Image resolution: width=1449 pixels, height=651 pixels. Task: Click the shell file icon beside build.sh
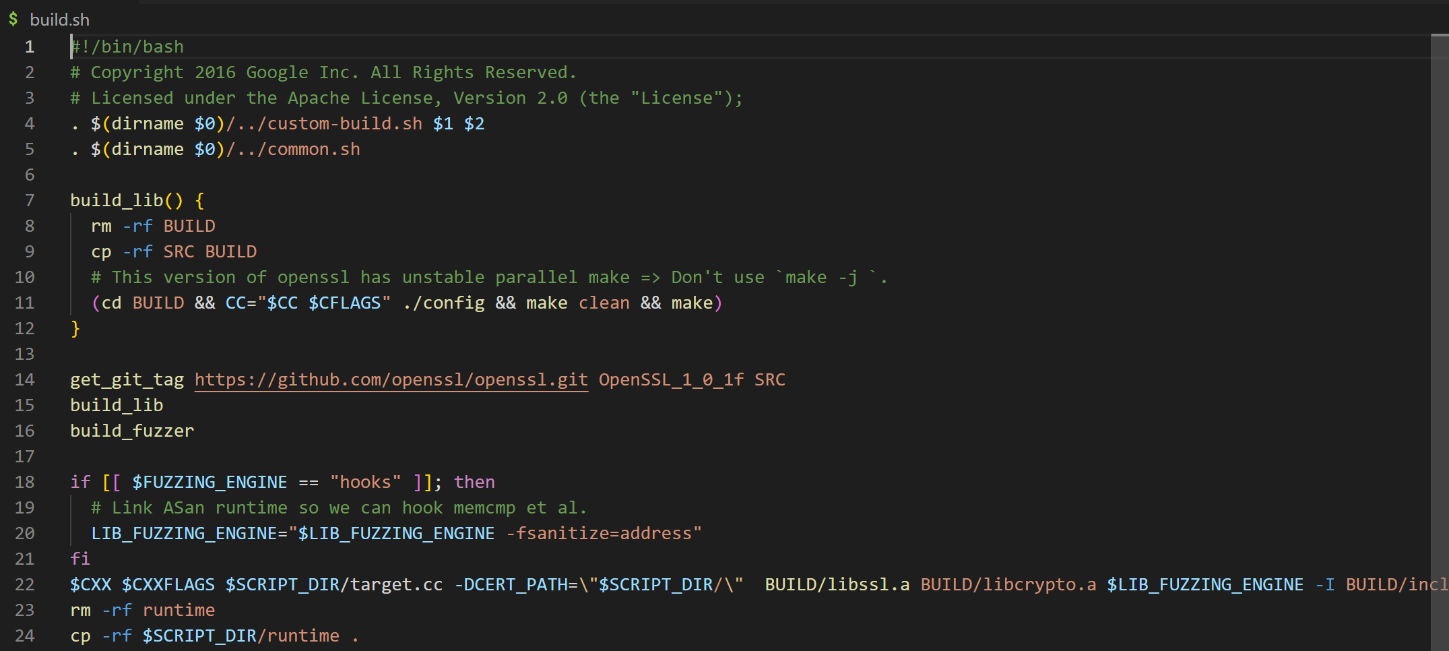[x=13, y=19]
